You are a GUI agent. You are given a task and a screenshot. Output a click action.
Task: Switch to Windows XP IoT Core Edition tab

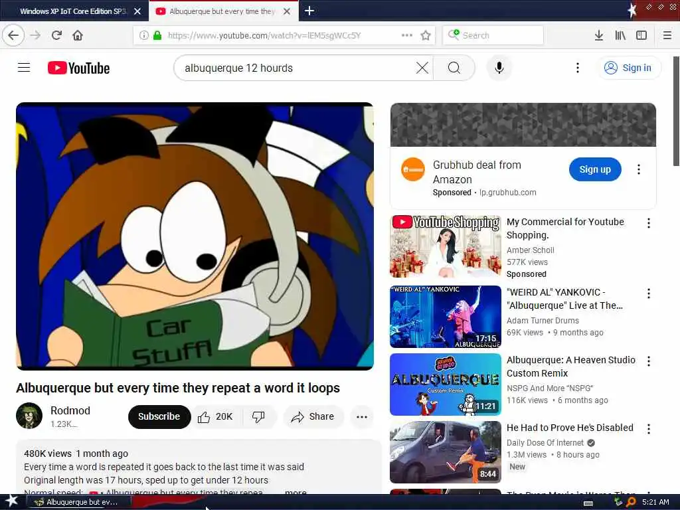[73, 11]
